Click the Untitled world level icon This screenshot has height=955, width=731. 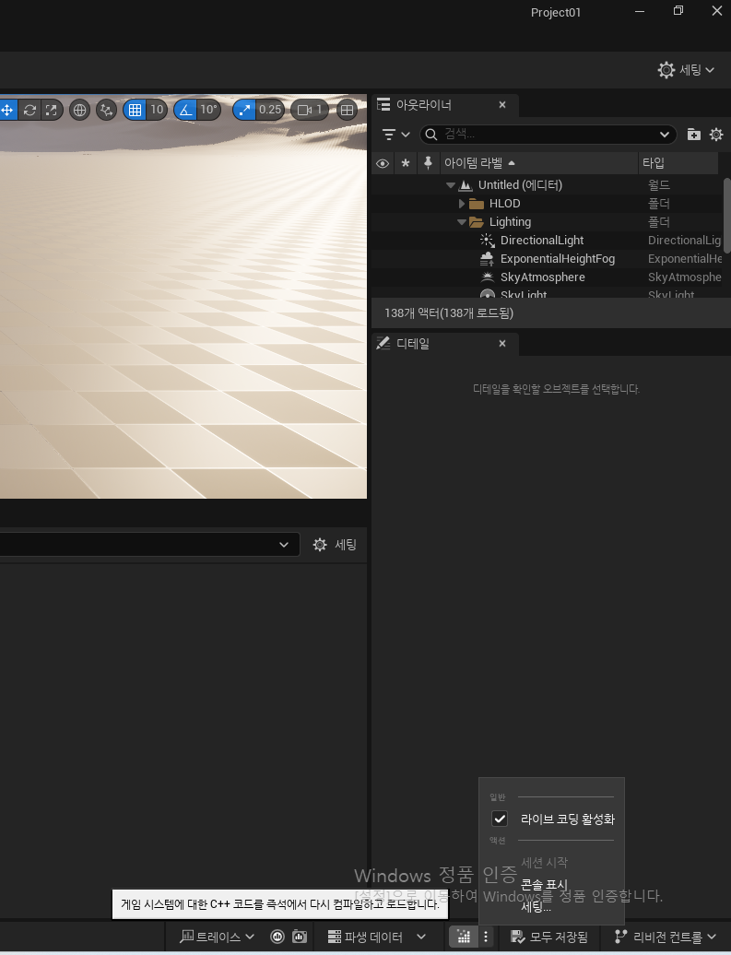(466, 185)
